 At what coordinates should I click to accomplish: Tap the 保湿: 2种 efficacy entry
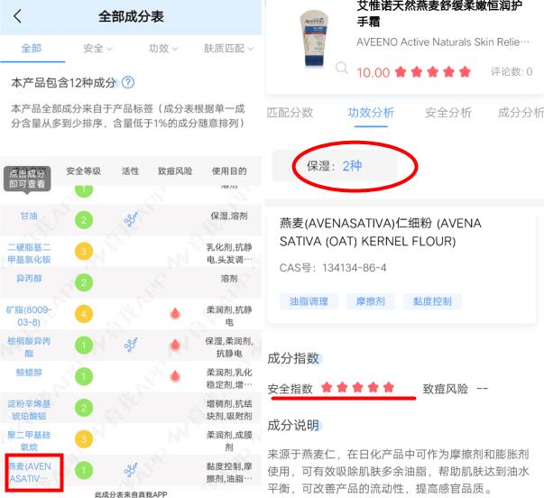(x=335, y=166)
